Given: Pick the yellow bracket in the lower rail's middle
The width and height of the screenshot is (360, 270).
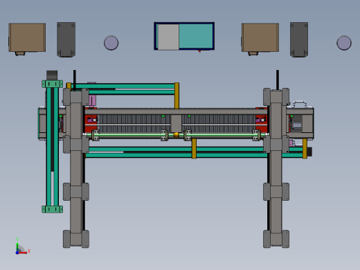Looking at the screenshot, I should (x=194, y=148).
